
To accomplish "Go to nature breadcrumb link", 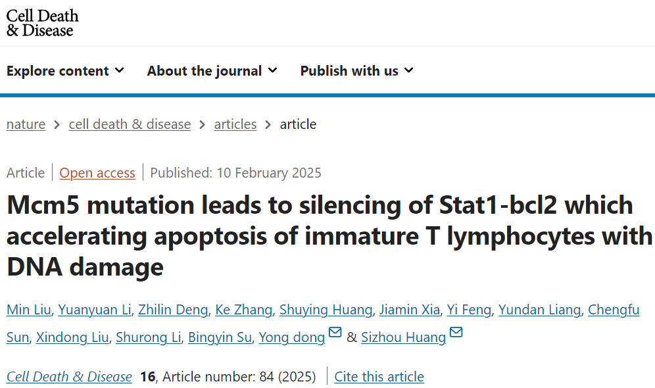I will pyautogui.click(x=26, y=124).
